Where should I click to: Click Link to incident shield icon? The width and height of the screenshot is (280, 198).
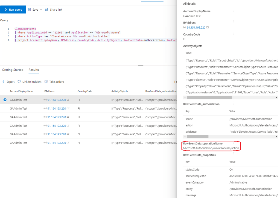tap(19, 82)
